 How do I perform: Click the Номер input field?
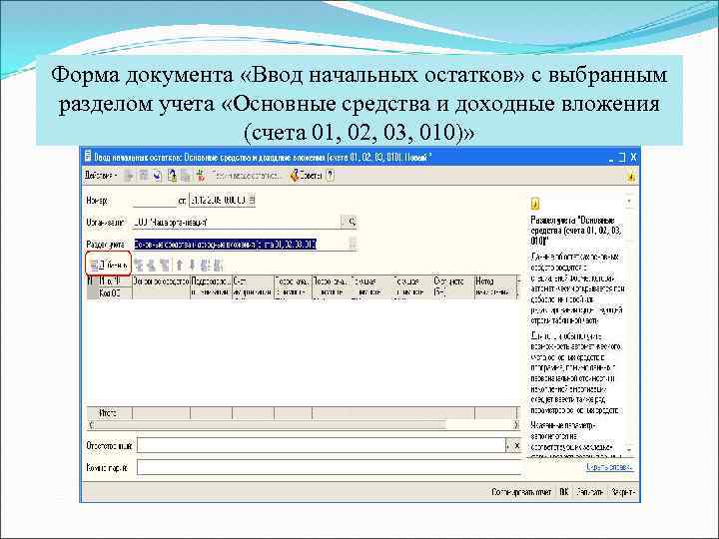155,201
